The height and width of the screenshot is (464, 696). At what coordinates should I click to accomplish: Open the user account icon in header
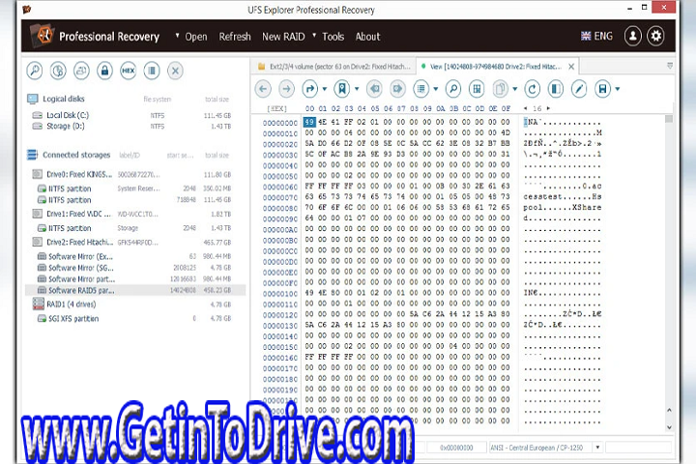coord(633,36)
